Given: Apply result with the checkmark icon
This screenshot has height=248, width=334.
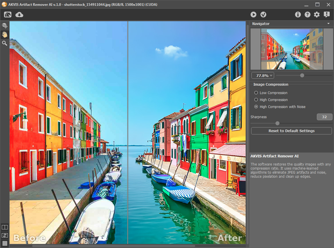Looking at the screenshot, I should click(x=263, y=15).
